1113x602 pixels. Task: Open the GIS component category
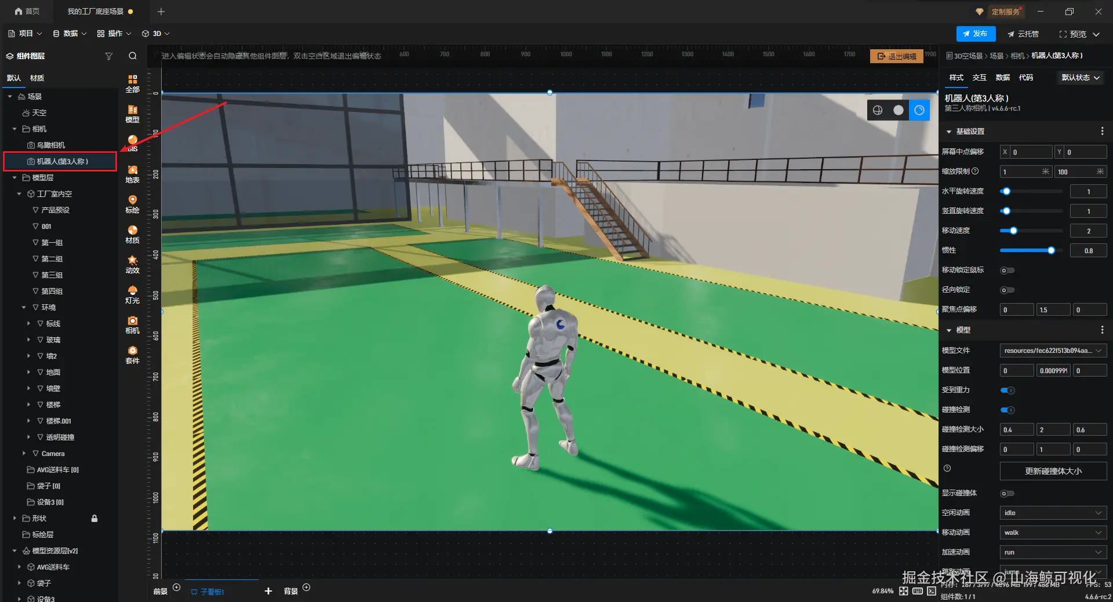click(x=133, y=144)
